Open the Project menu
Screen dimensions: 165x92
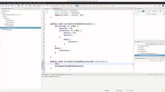click(x=30, y=3)
